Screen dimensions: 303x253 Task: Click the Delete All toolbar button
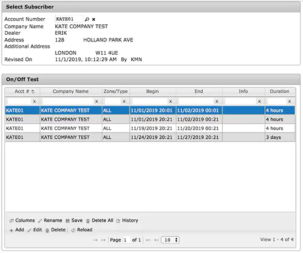[x=100, y=220]
